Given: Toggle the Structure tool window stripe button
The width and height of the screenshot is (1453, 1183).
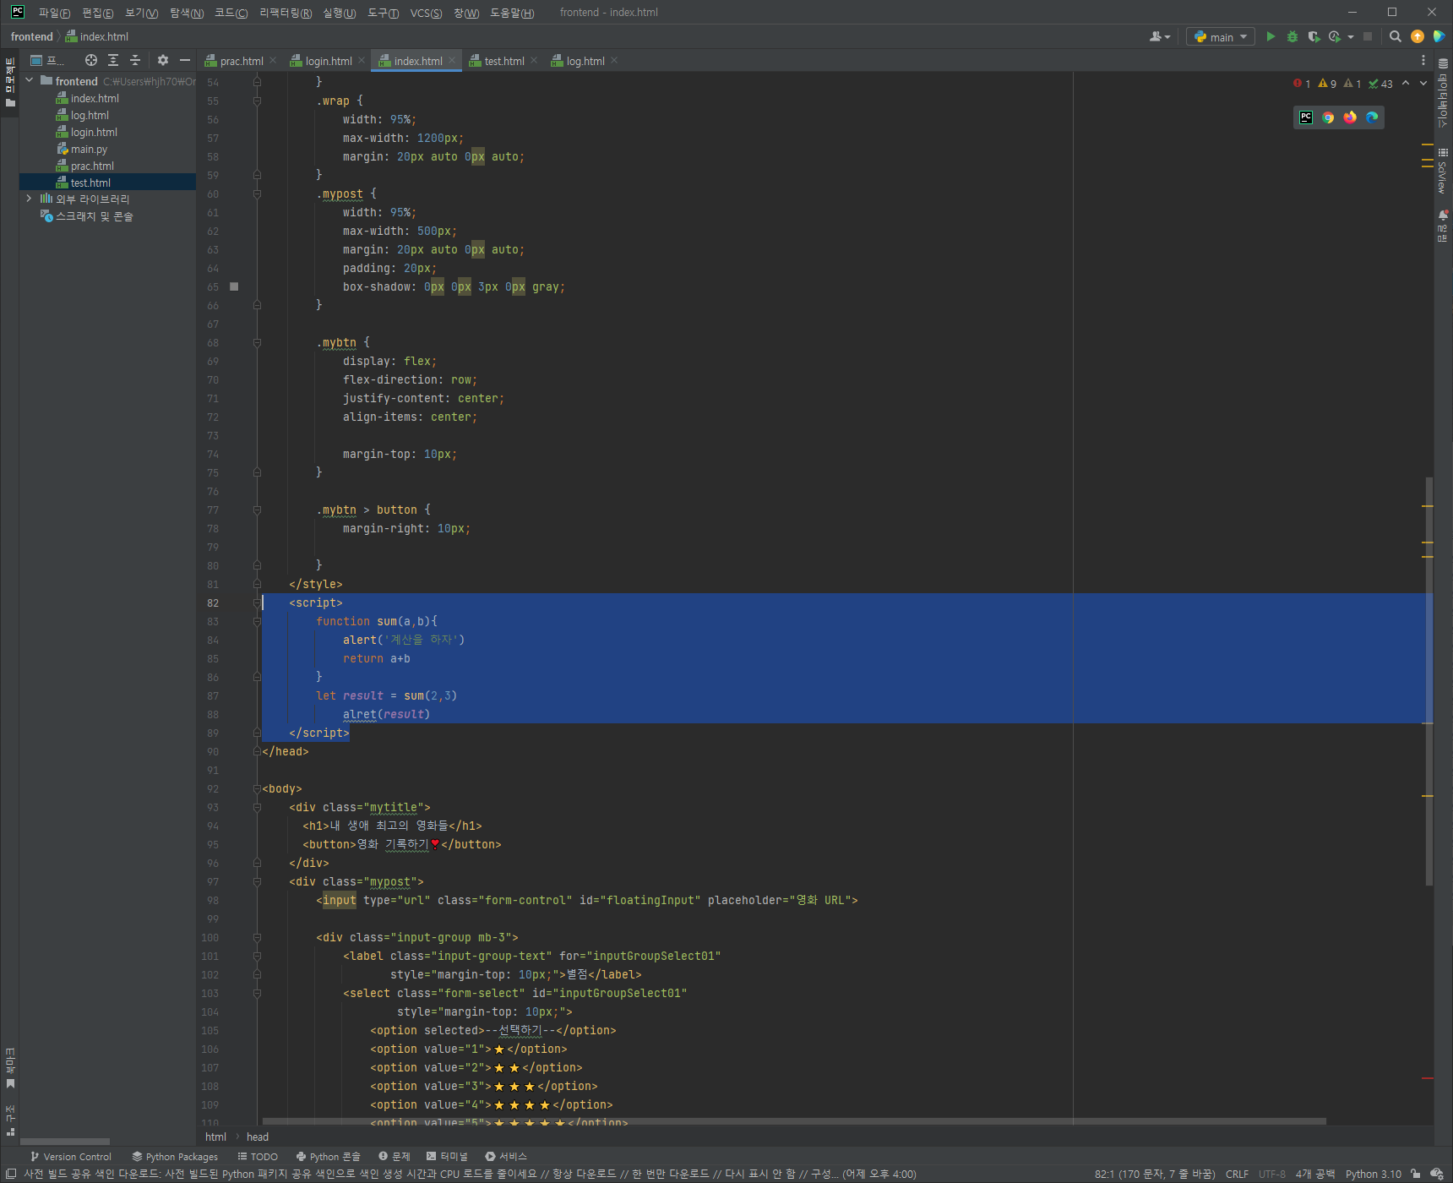Looking at the screenshot, I should tap(10, 1120).
